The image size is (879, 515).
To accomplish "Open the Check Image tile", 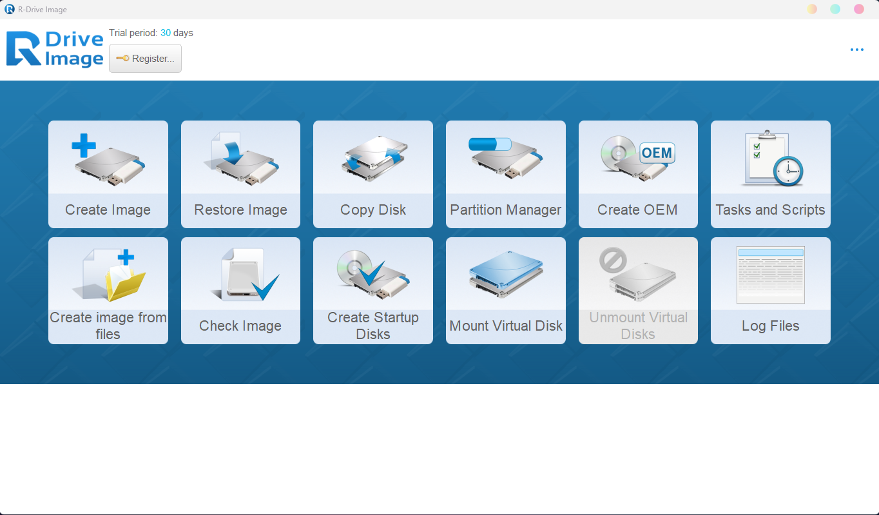I will 240,291.
